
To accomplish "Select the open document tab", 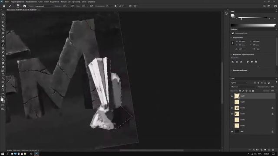I will click(22, 10).
